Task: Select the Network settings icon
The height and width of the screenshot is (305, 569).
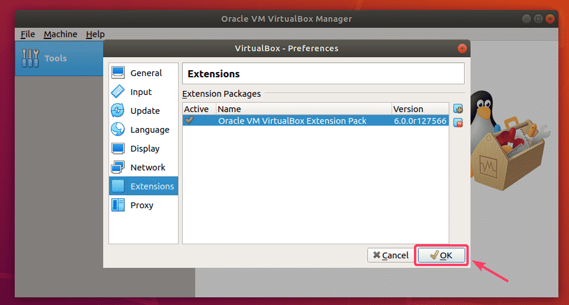Action: 118,168
